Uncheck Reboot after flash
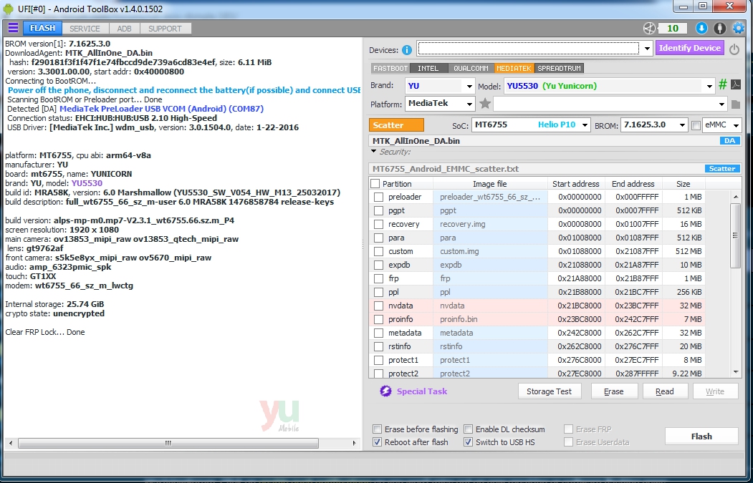Image resolution: width=753 pixels, height=483 pixels. [378, 442]
